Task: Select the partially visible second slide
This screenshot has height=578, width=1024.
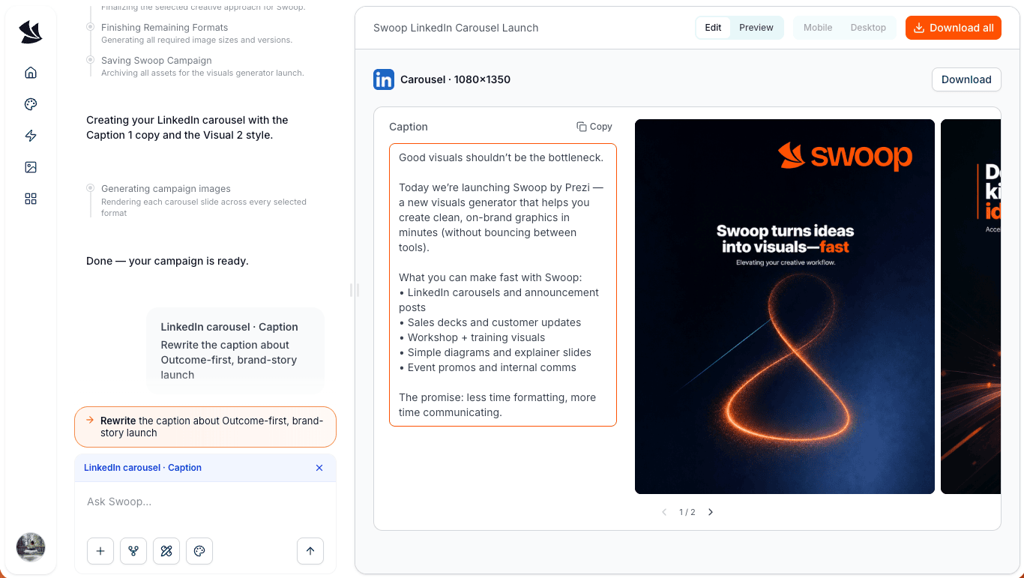Action: click(x=971, y=307)
